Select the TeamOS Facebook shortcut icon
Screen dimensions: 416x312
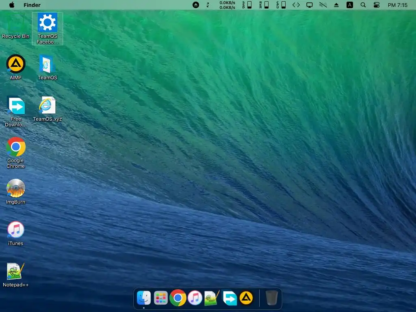click(48, 28)
